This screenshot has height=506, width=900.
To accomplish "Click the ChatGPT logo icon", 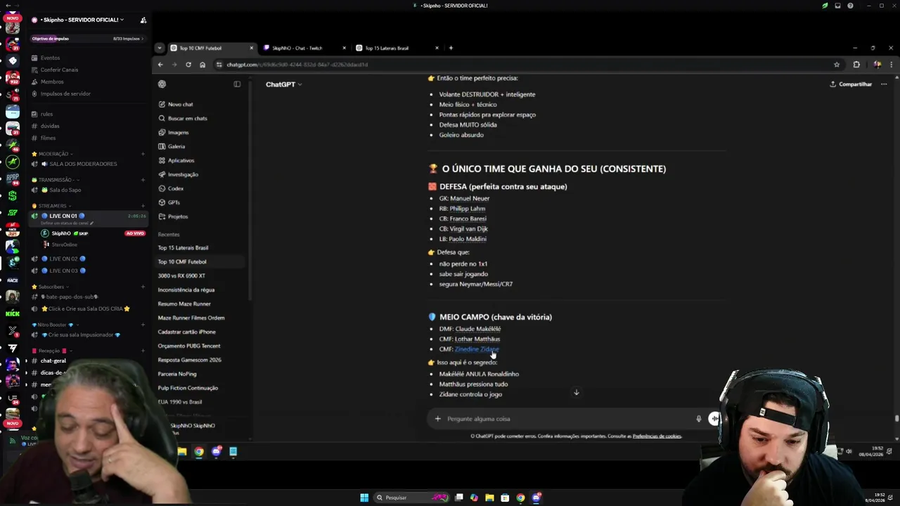I will click(x=162, y=84).
